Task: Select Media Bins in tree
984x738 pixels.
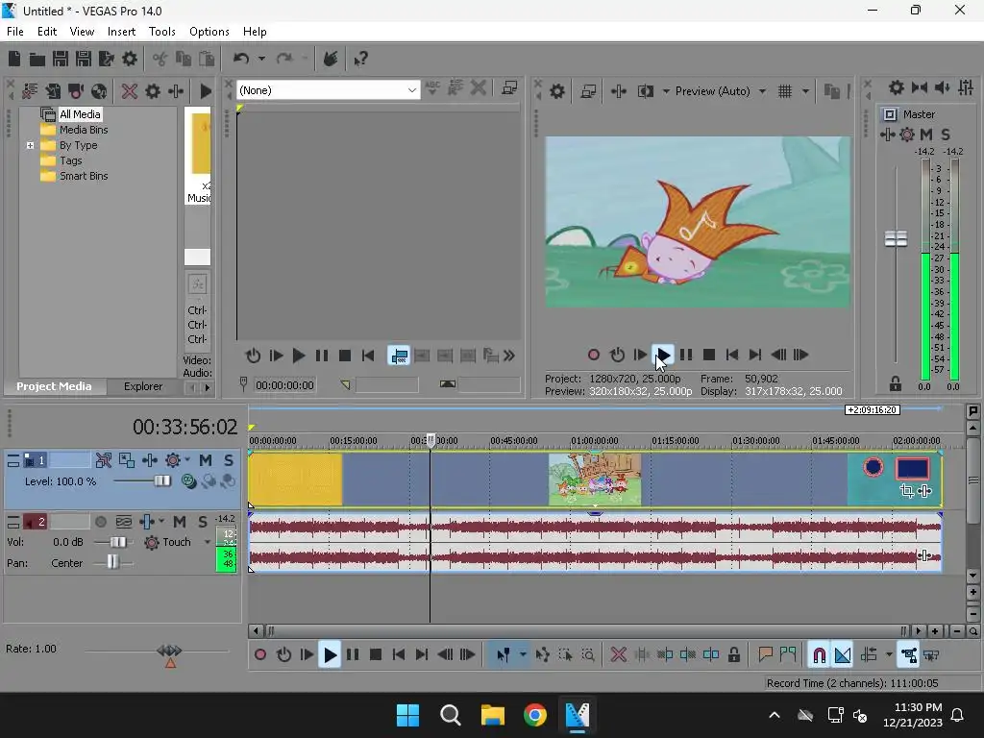Action: 84,130
